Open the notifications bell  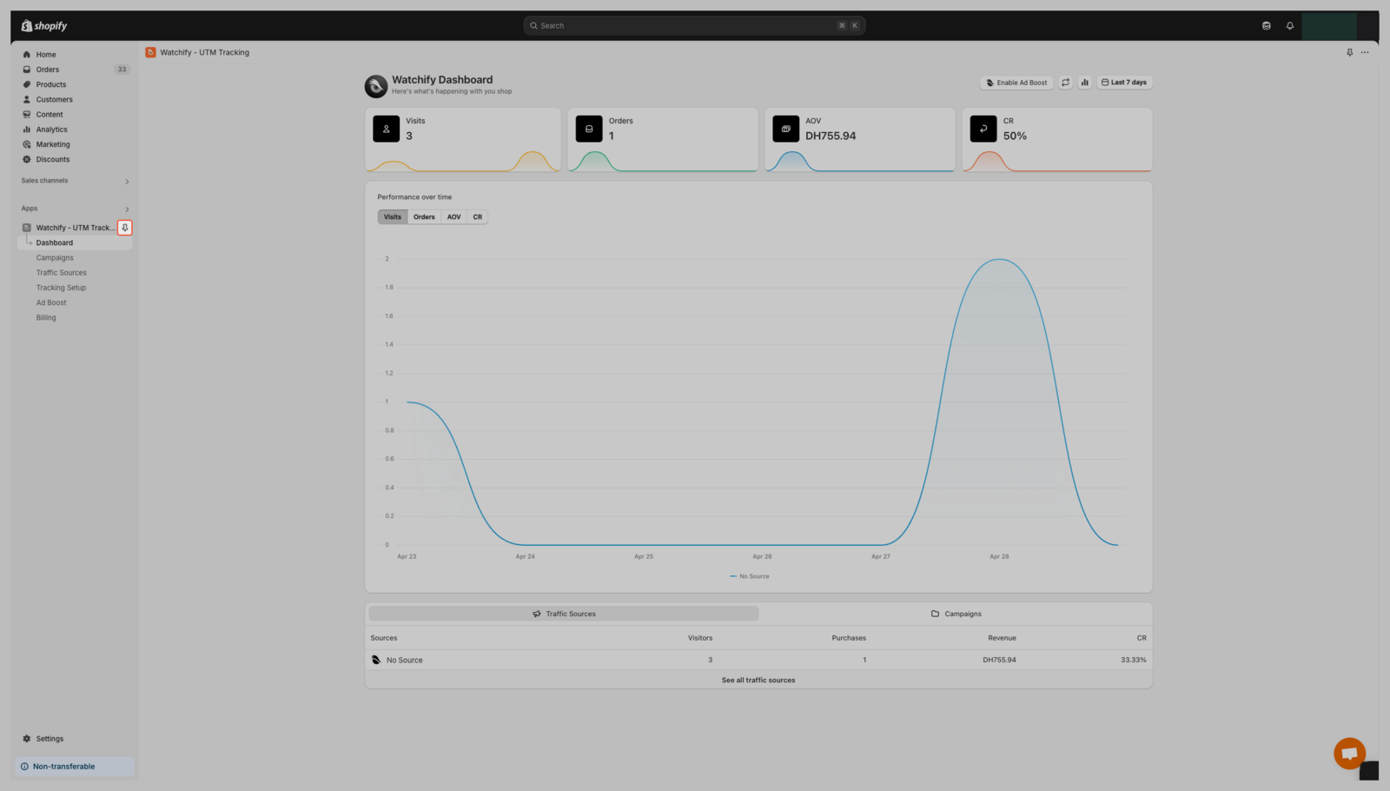coord(1289,26)
